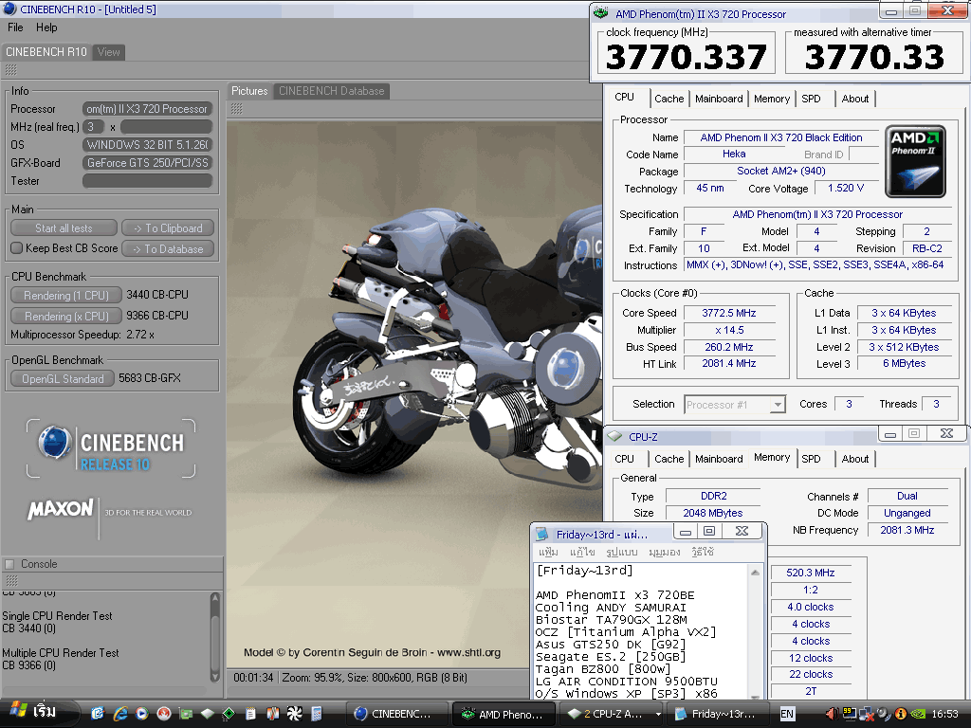The width and height of the screenshot is (971, 728).
Task: Open the first Thai menu in Notepad
Action: pos(548,552)
